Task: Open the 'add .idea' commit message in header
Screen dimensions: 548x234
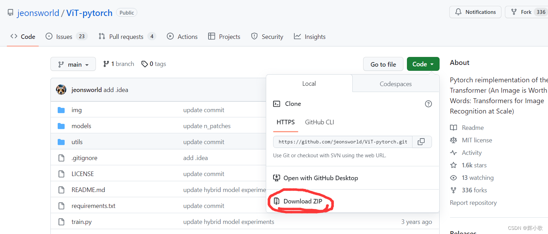Action: pyautogui.click(x=116, y=90)
